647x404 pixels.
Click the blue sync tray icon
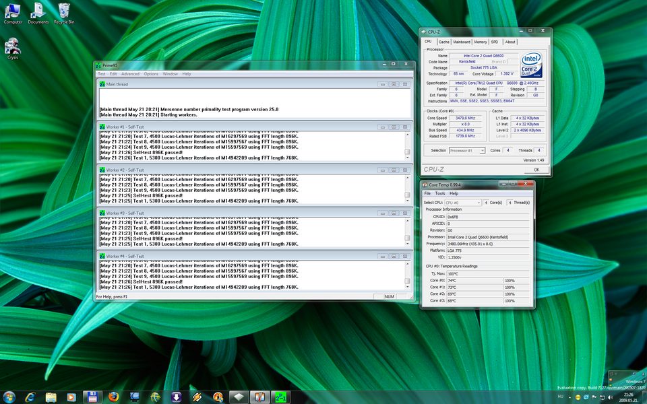pos(586,397)
